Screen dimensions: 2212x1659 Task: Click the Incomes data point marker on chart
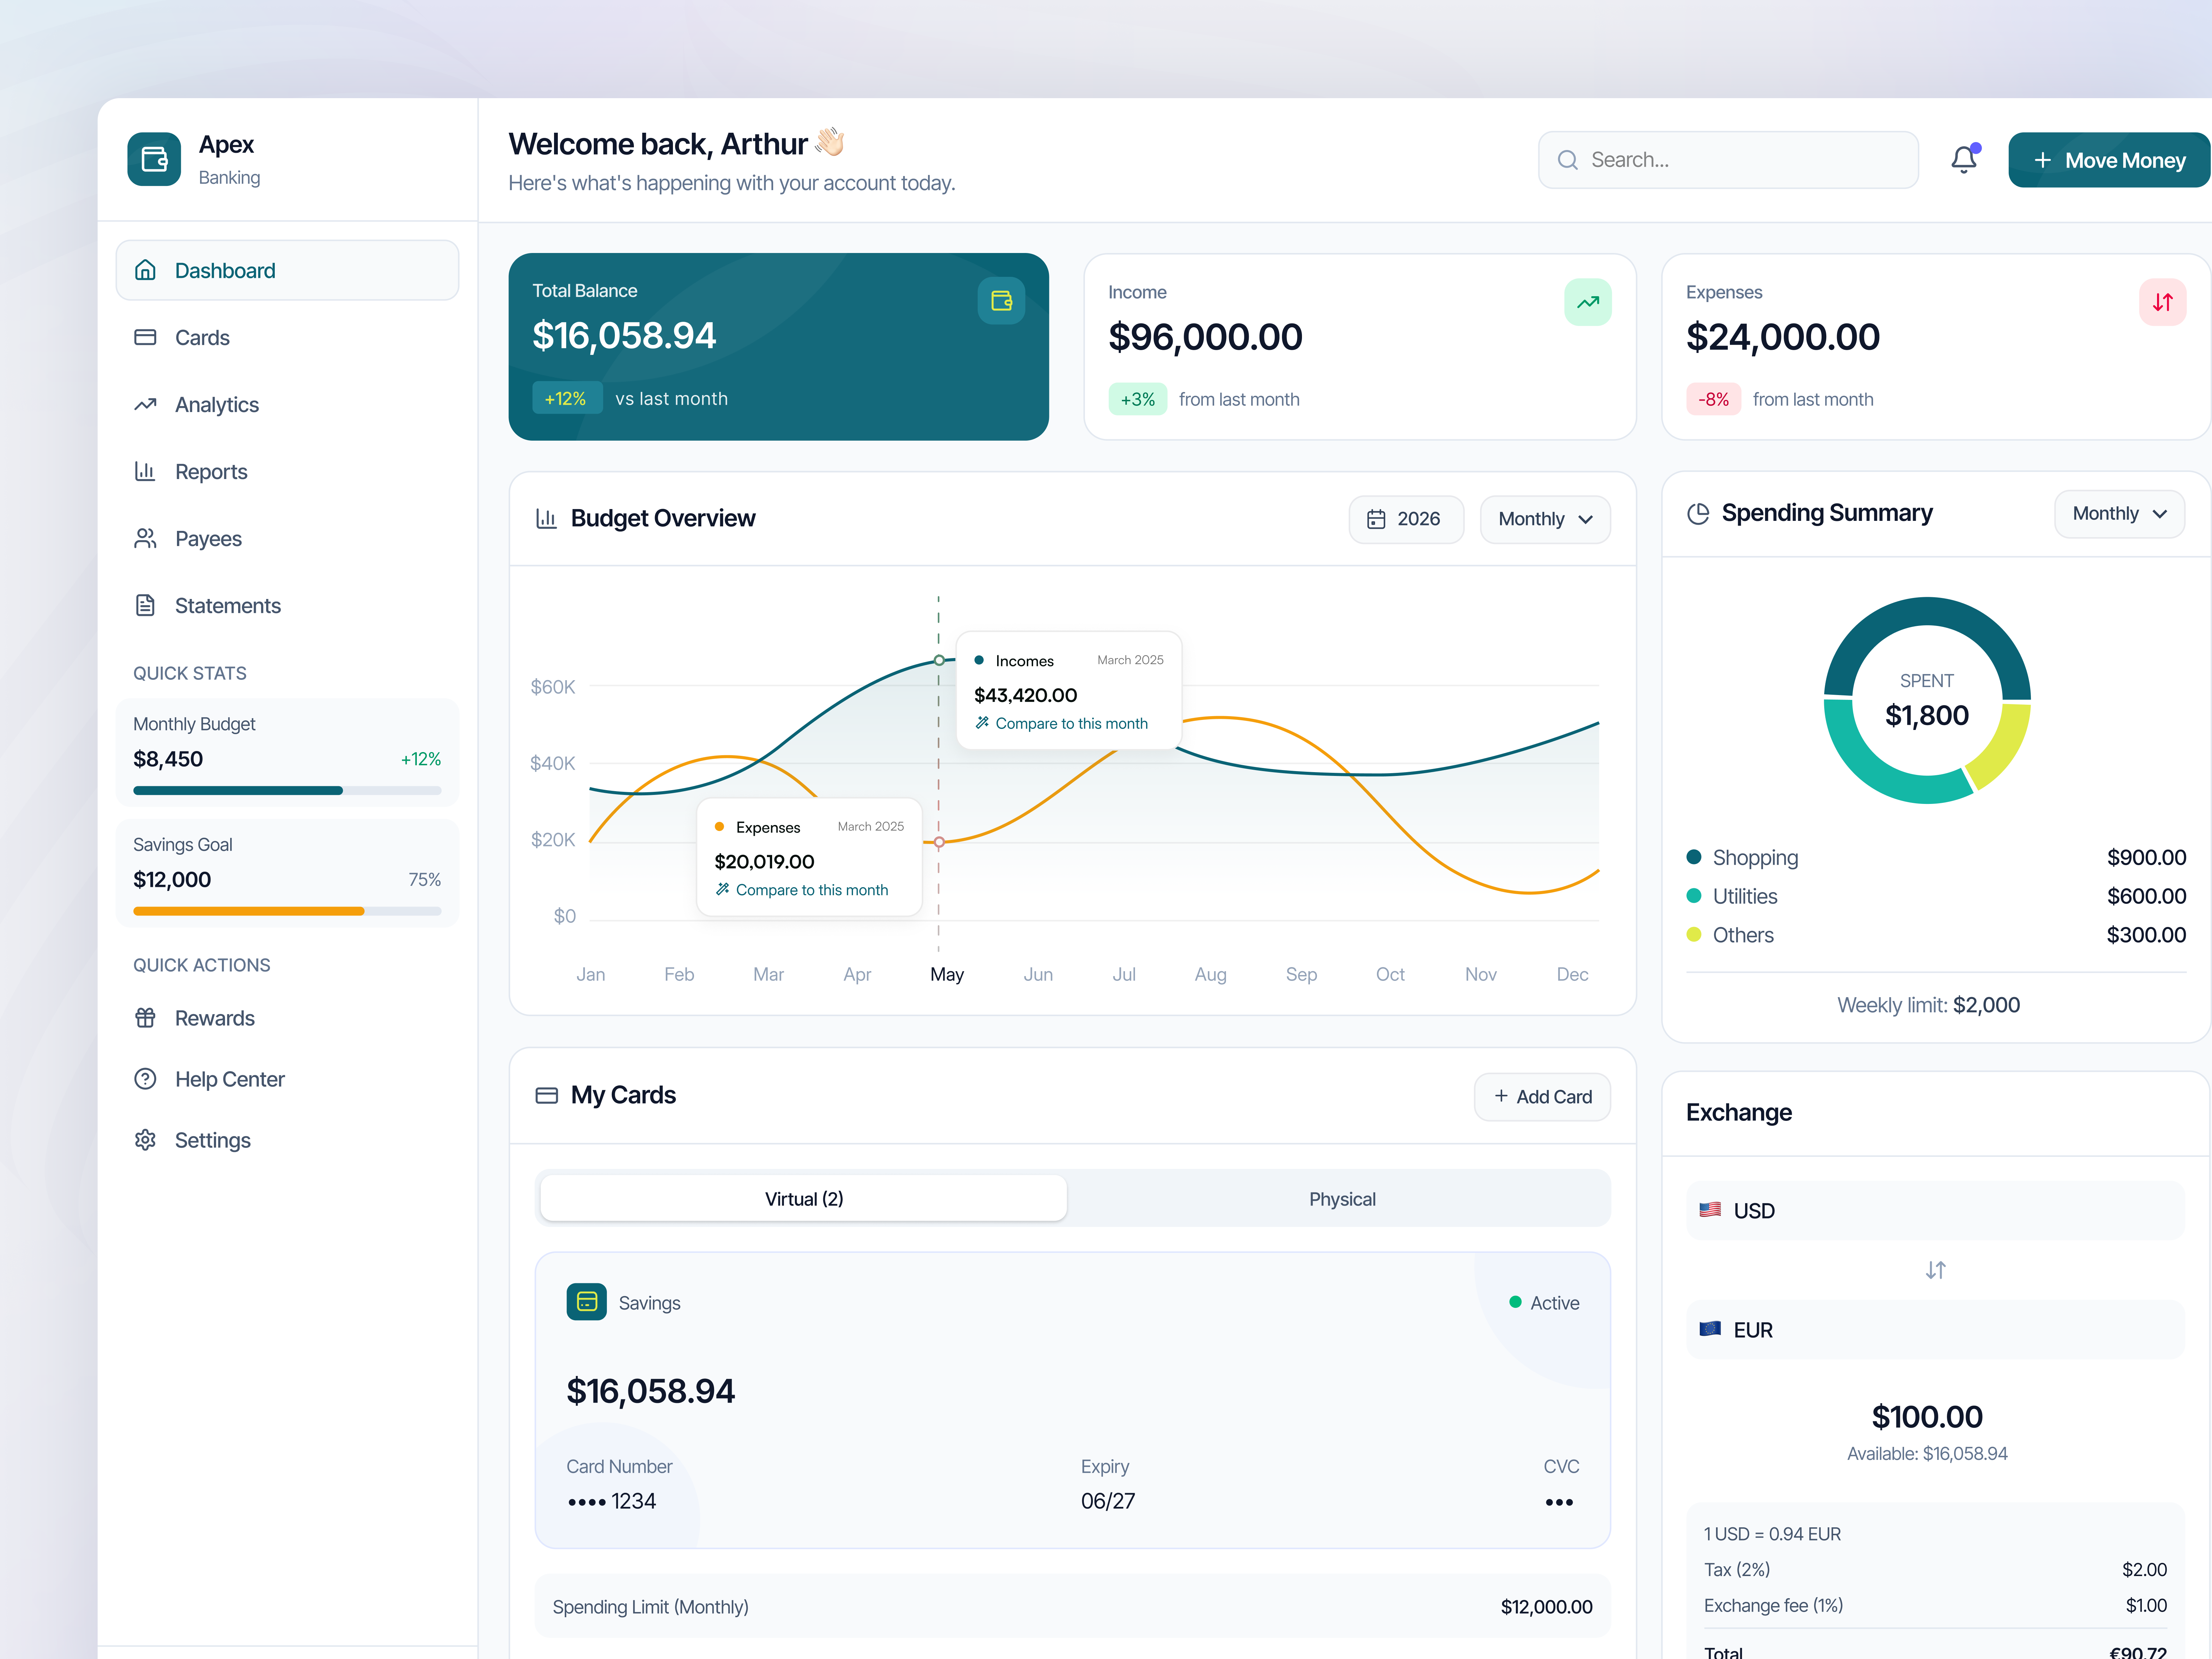pos(939,660)
